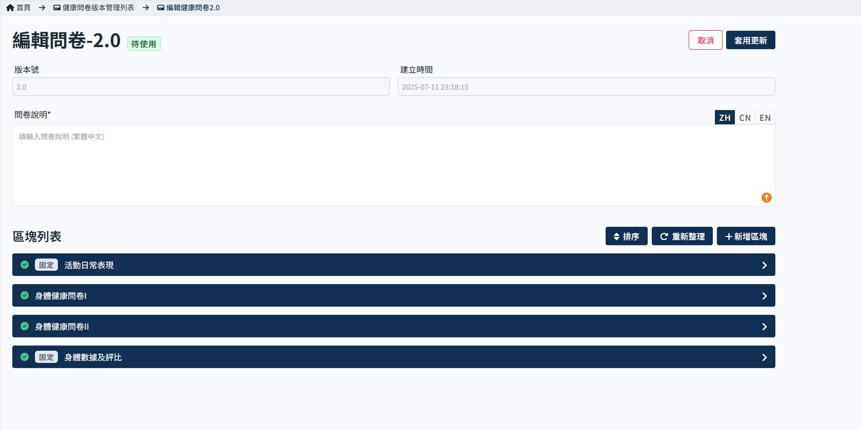
Task: Click 固定 badge on 身體數據及評比 row
Action: click(46, 357)
